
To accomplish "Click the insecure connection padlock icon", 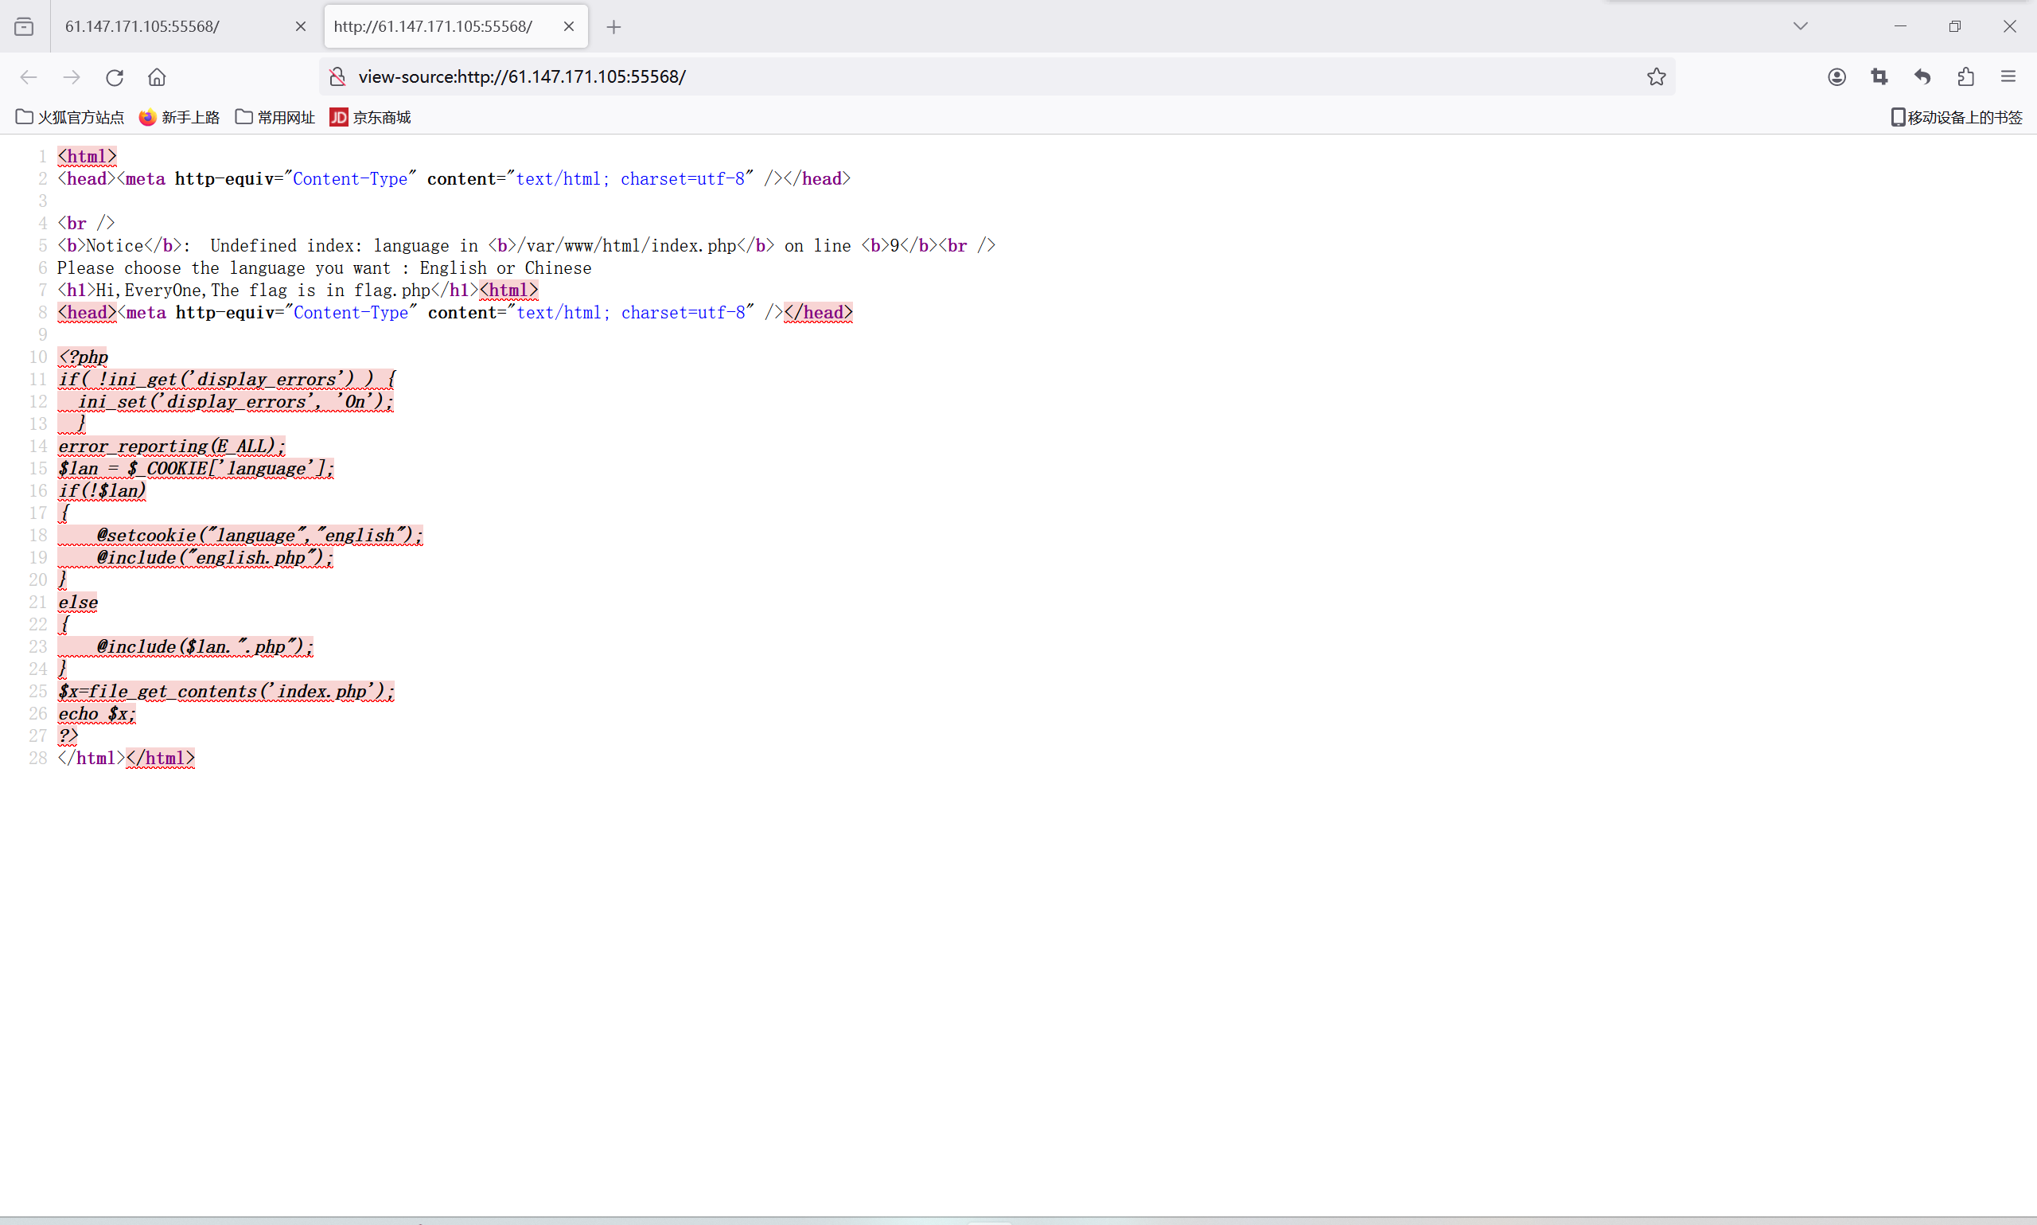I will click(337, 76).
